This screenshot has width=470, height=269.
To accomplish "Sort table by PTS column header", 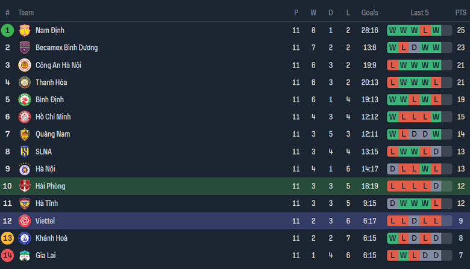I will (460, 13).
